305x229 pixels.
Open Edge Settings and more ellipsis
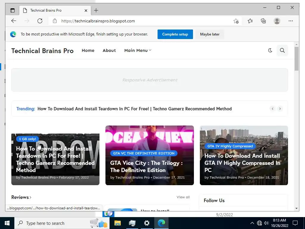[x=291, y=21]
